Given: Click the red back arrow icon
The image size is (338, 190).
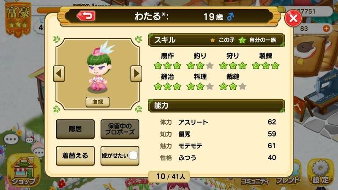Looking at the screenshot, I should [86, 16].
